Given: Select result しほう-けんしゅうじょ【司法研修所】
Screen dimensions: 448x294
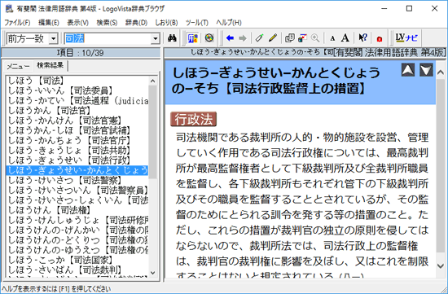Looking at the screenshot, I should [77, 220].
